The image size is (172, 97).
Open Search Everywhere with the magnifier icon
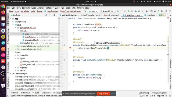click(x=166, y=11)
